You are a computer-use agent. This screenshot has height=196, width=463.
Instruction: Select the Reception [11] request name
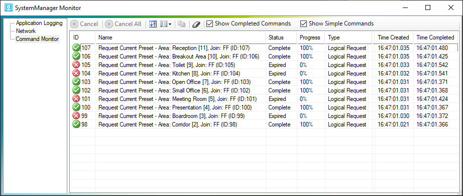pos(174,48)
